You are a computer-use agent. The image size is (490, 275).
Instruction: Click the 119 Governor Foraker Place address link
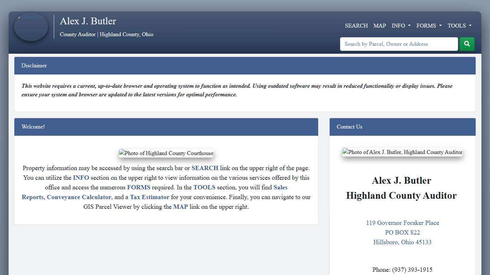click(402, 223)
